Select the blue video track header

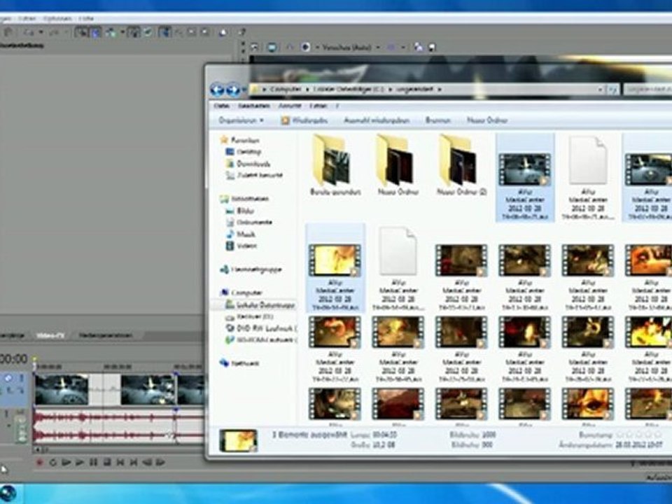pyautogui.click(x=15, y=390)
